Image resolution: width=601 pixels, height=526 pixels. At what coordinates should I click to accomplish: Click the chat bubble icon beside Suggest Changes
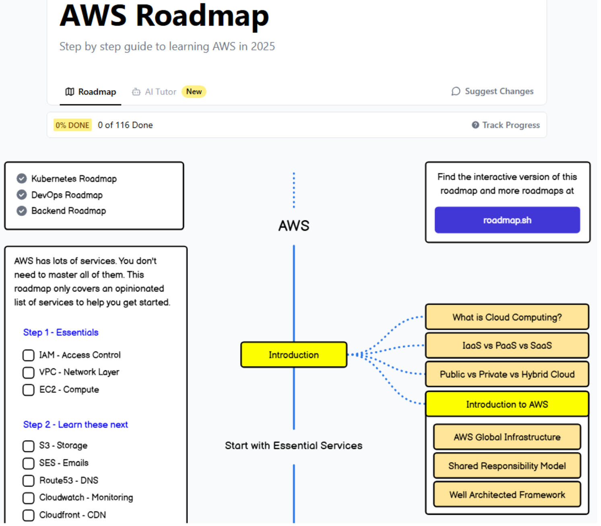click(x=455, y=91)
